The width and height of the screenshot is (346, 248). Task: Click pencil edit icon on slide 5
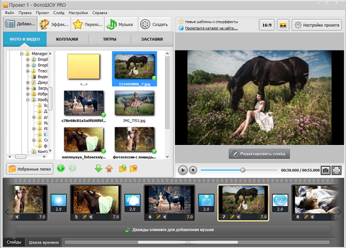[85, 217]
